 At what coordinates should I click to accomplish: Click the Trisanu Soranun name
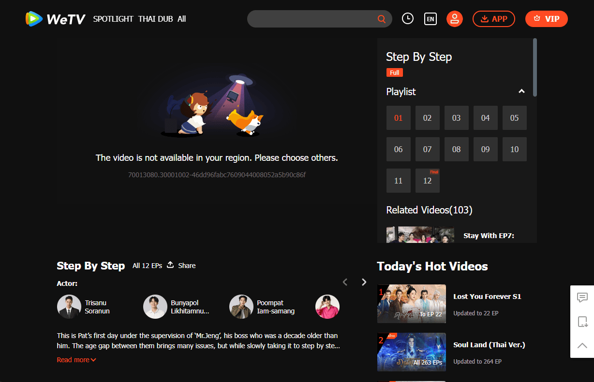coord(97,307)
